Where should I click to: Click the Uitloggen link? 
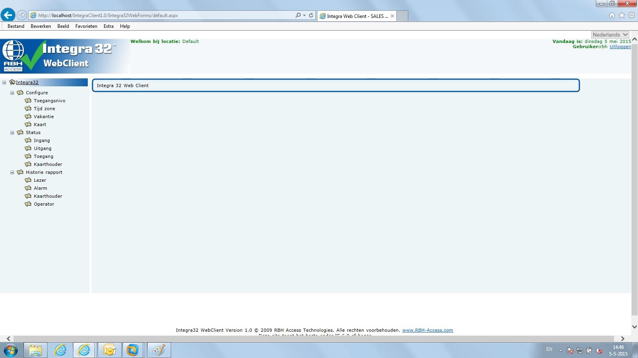tap(620, 47)
